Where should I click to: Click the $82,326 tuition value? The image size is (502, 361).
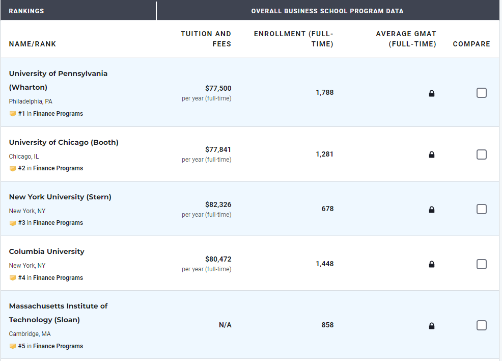pos(218,204)
